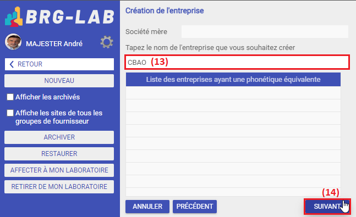This screenshot has height=217, width=356.
Task: Go to previous step with PRÉCÉDENT
Action: (x=195, y=207)
